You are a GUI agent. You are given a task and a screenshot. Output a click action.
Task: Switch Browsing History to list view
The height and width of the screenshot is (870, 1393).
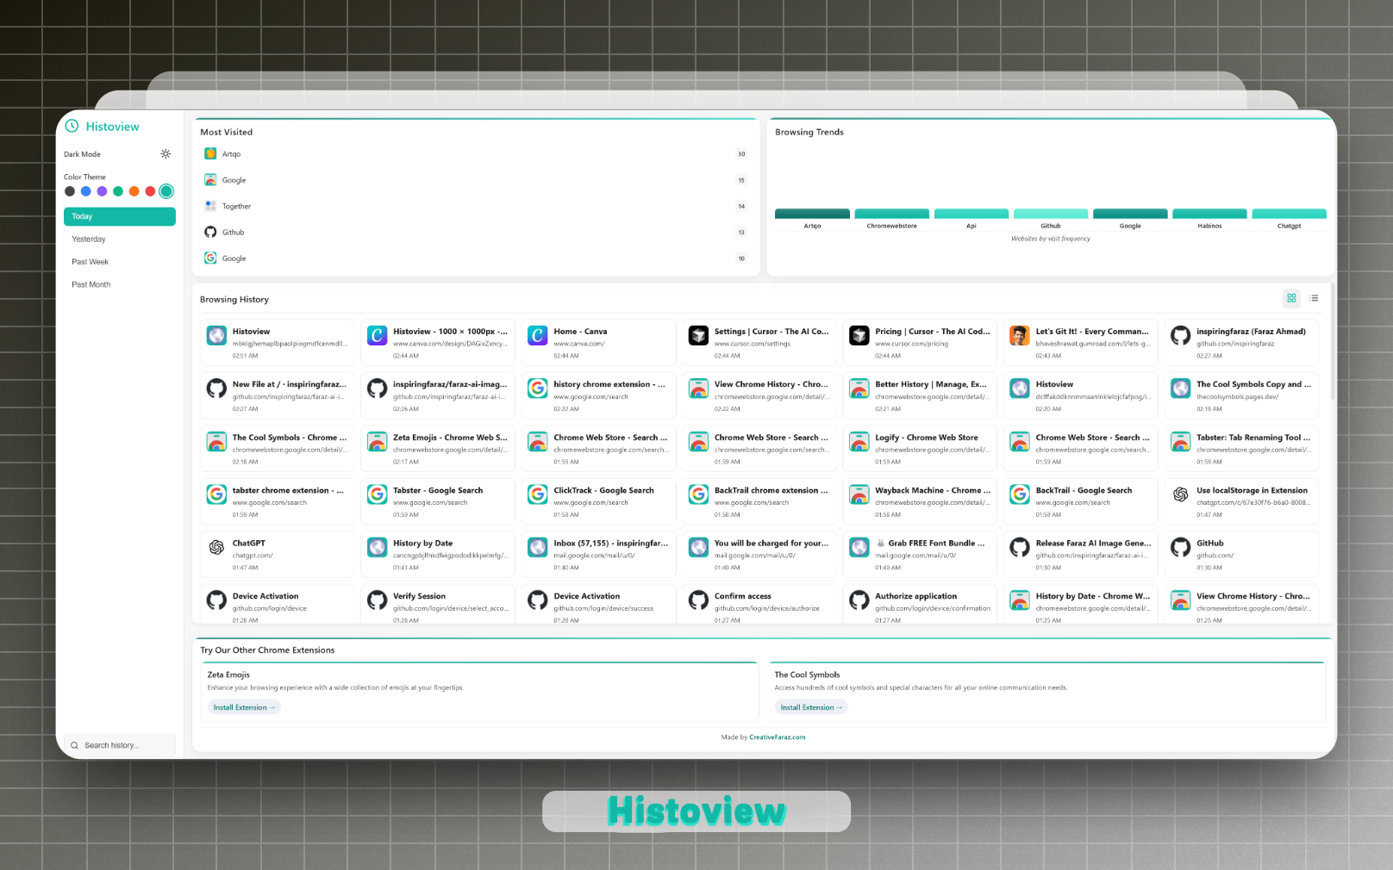[1314, 298]
